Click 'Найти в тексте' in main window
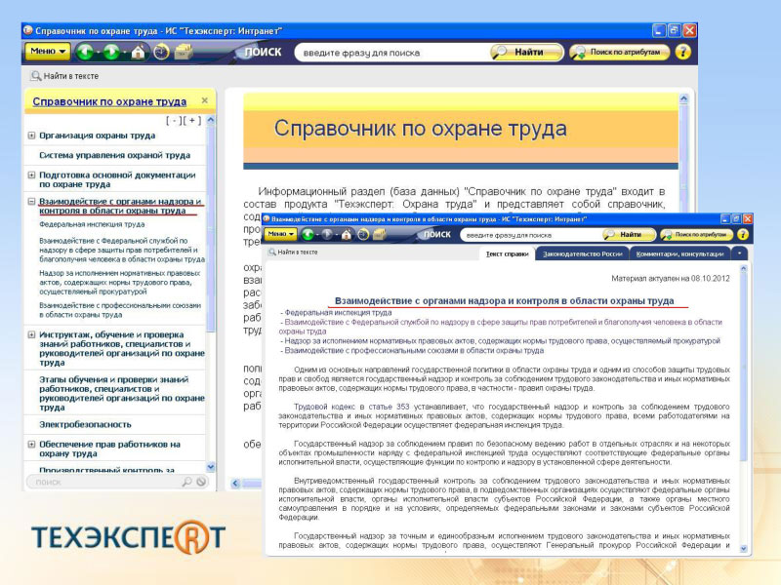The width and height of the screenshot is (781, 585). click(64, 76)
